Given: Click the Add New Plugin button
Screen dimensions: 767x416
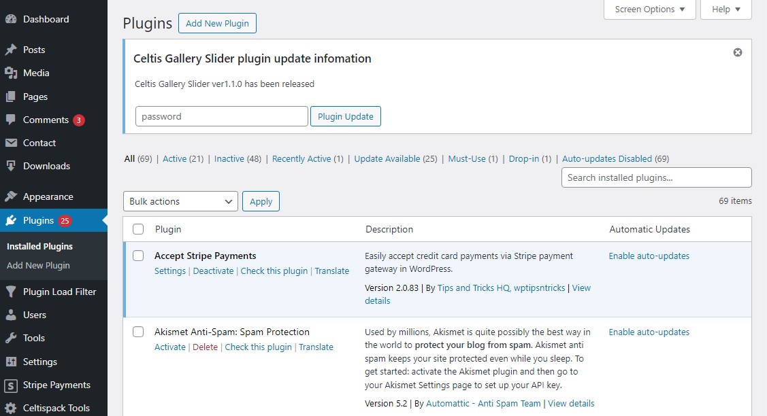Looking at the screenshot, I should [x=217, y=22].
